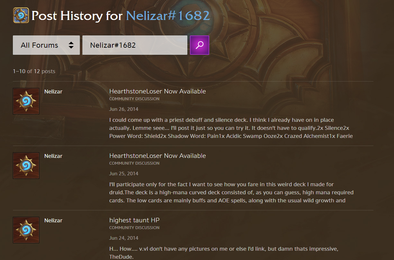This screenshot has width=394, height=260.
Task: Open Nelizar#1682 profile link in the heading
Action: click(168, 15)
